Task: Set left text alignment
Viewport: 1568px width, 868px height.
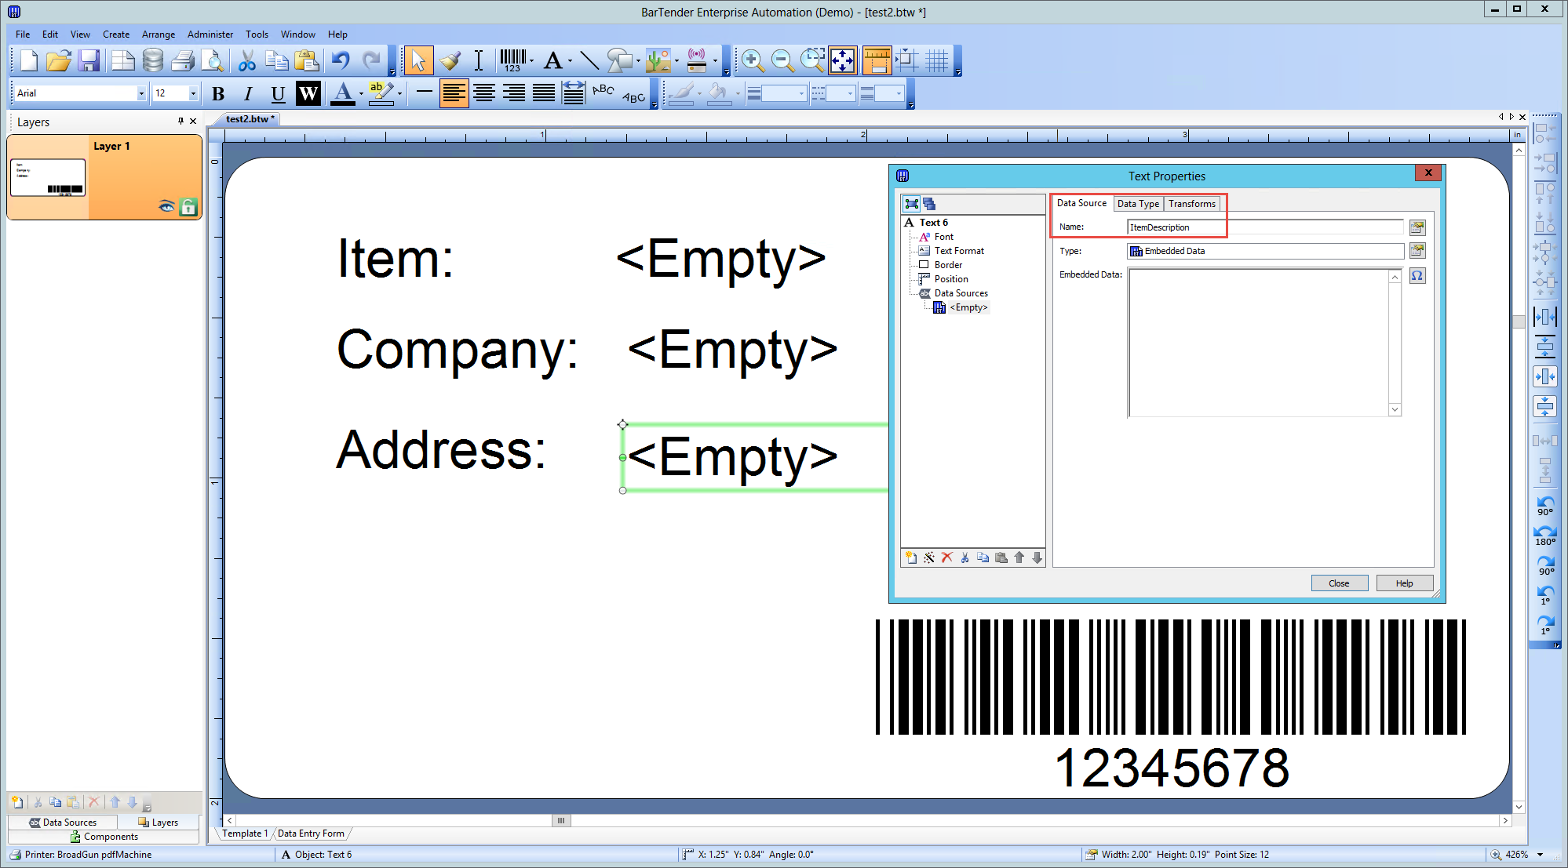Action: click(x=454, y=94)
